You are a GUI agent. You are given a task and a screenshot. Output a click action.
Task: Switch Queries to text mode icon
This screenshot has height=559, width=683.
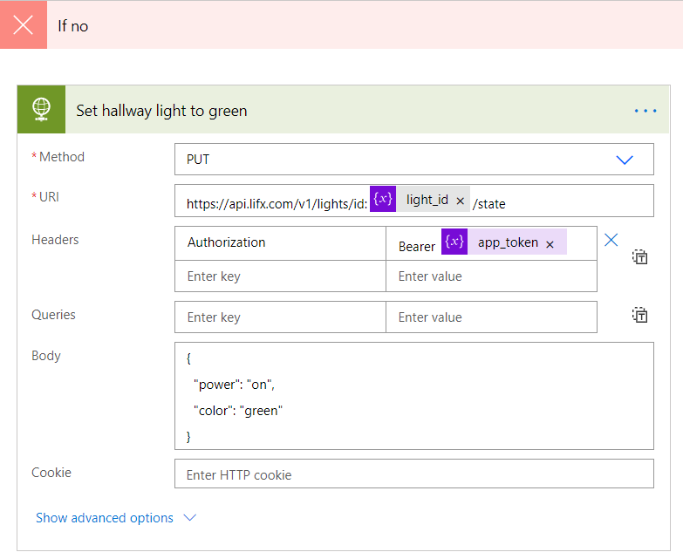pos(639,316)
